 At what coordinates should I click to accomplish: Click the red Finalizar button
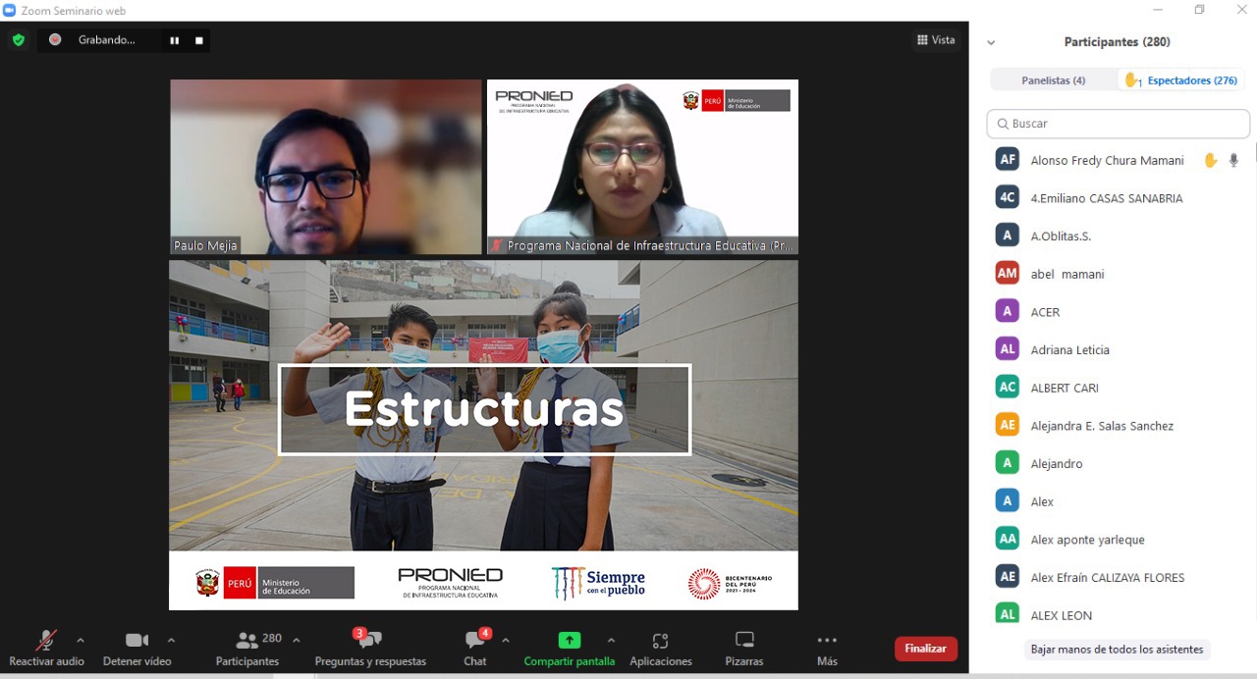pos(925,649)
